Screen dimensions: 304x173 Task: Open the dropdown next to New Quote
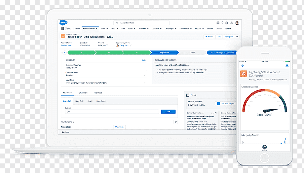click(x=237, y=37)
